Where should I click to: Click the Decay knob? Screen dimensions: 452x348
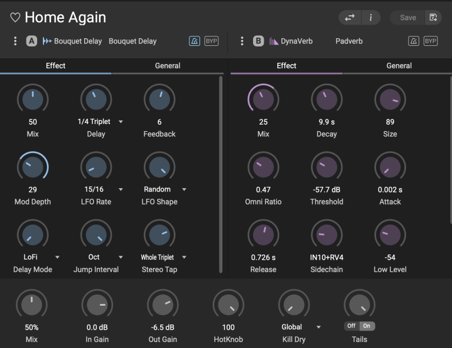(327, 99)
